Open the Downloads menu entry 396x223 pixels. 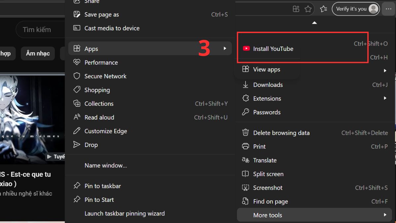pyautogui.click(x=315, y=85)
